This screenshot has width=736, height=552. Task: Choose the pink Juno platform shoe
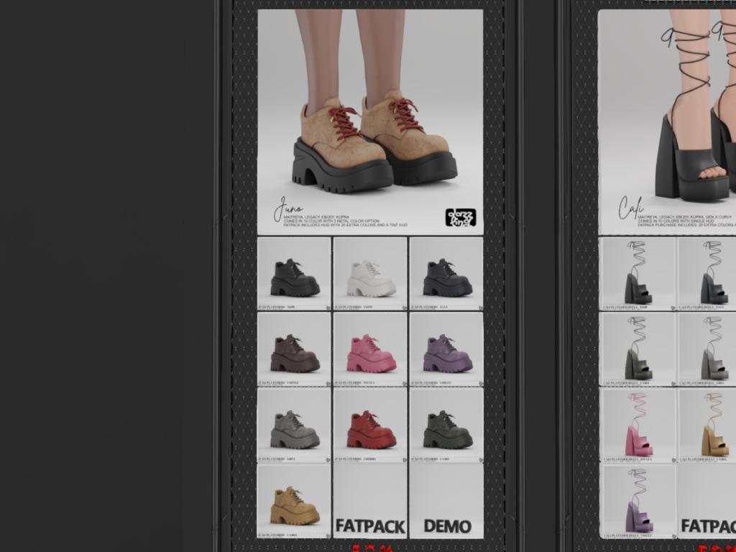(370, 349)
